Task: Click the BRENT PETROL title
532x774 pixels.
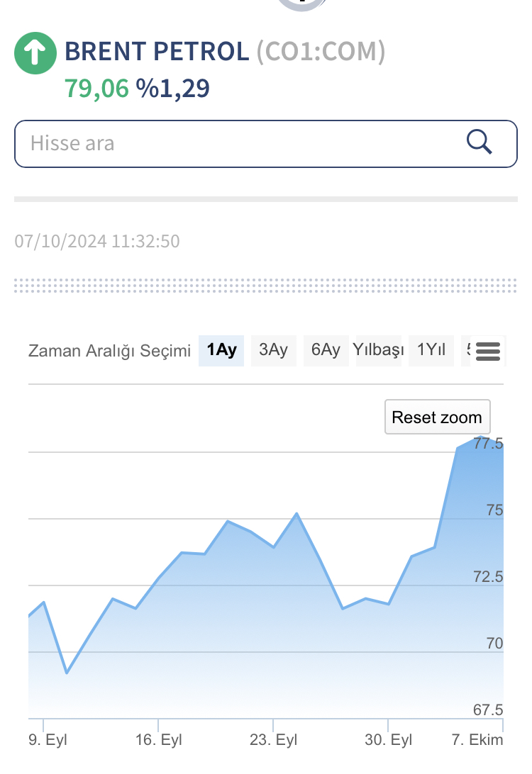Action: [157, 52]
